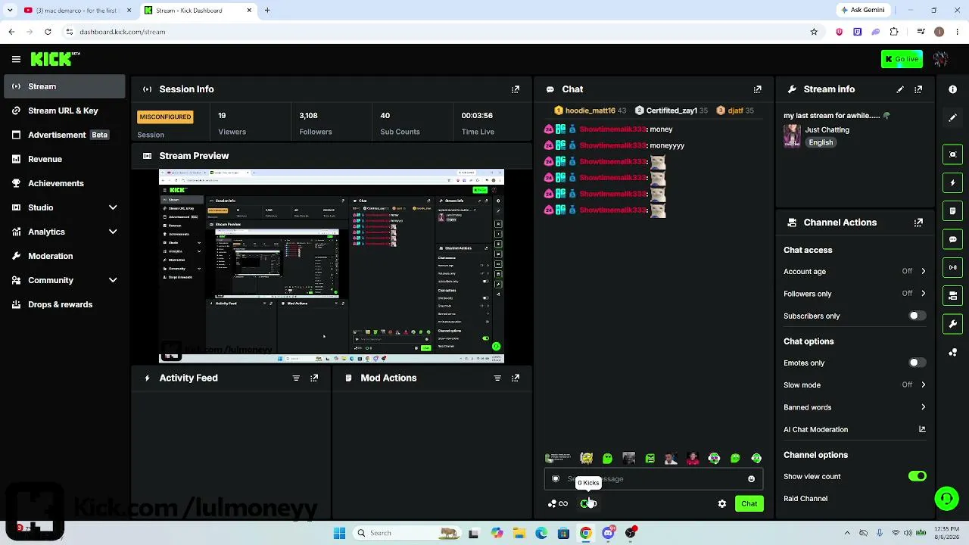This screenshot has height=545, width=969.
Task: Open Discord from the taskbar
Action: [x=608, y=533]
